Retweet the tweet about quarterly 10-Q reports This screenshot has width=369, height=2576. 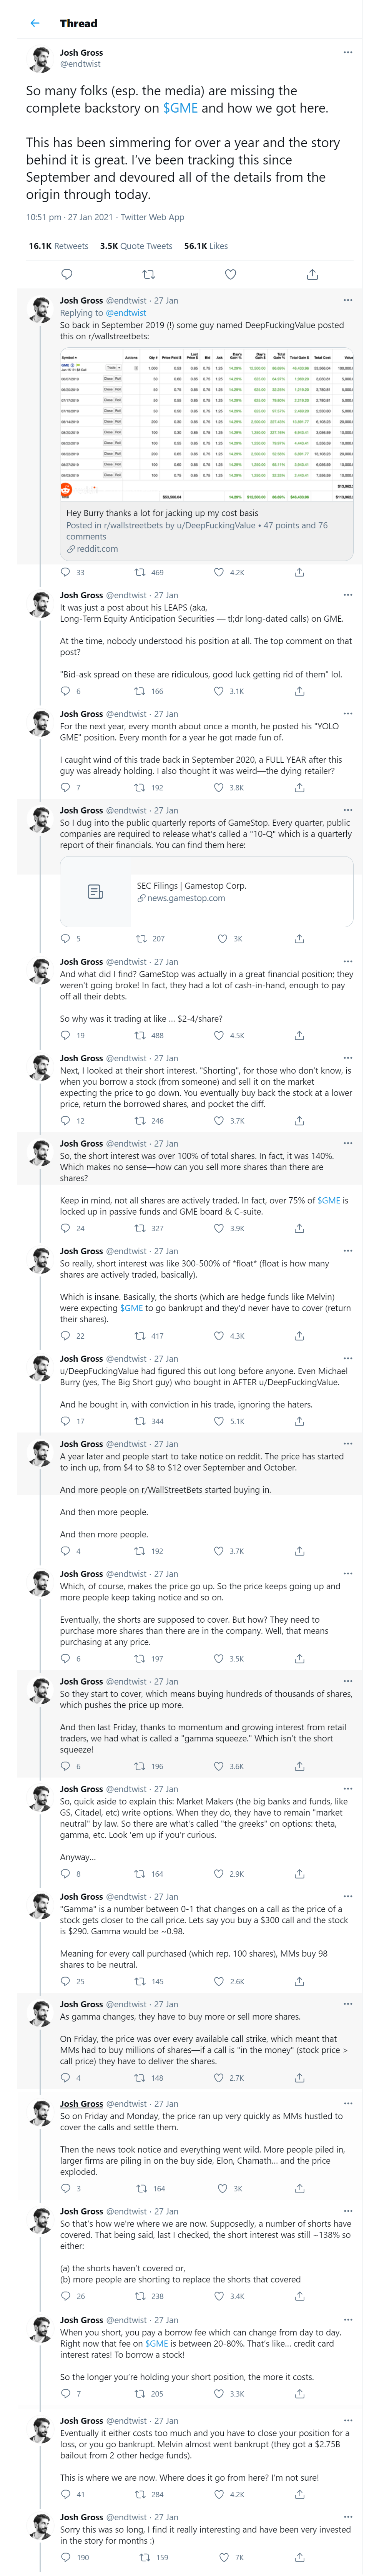tap(141, 938)
